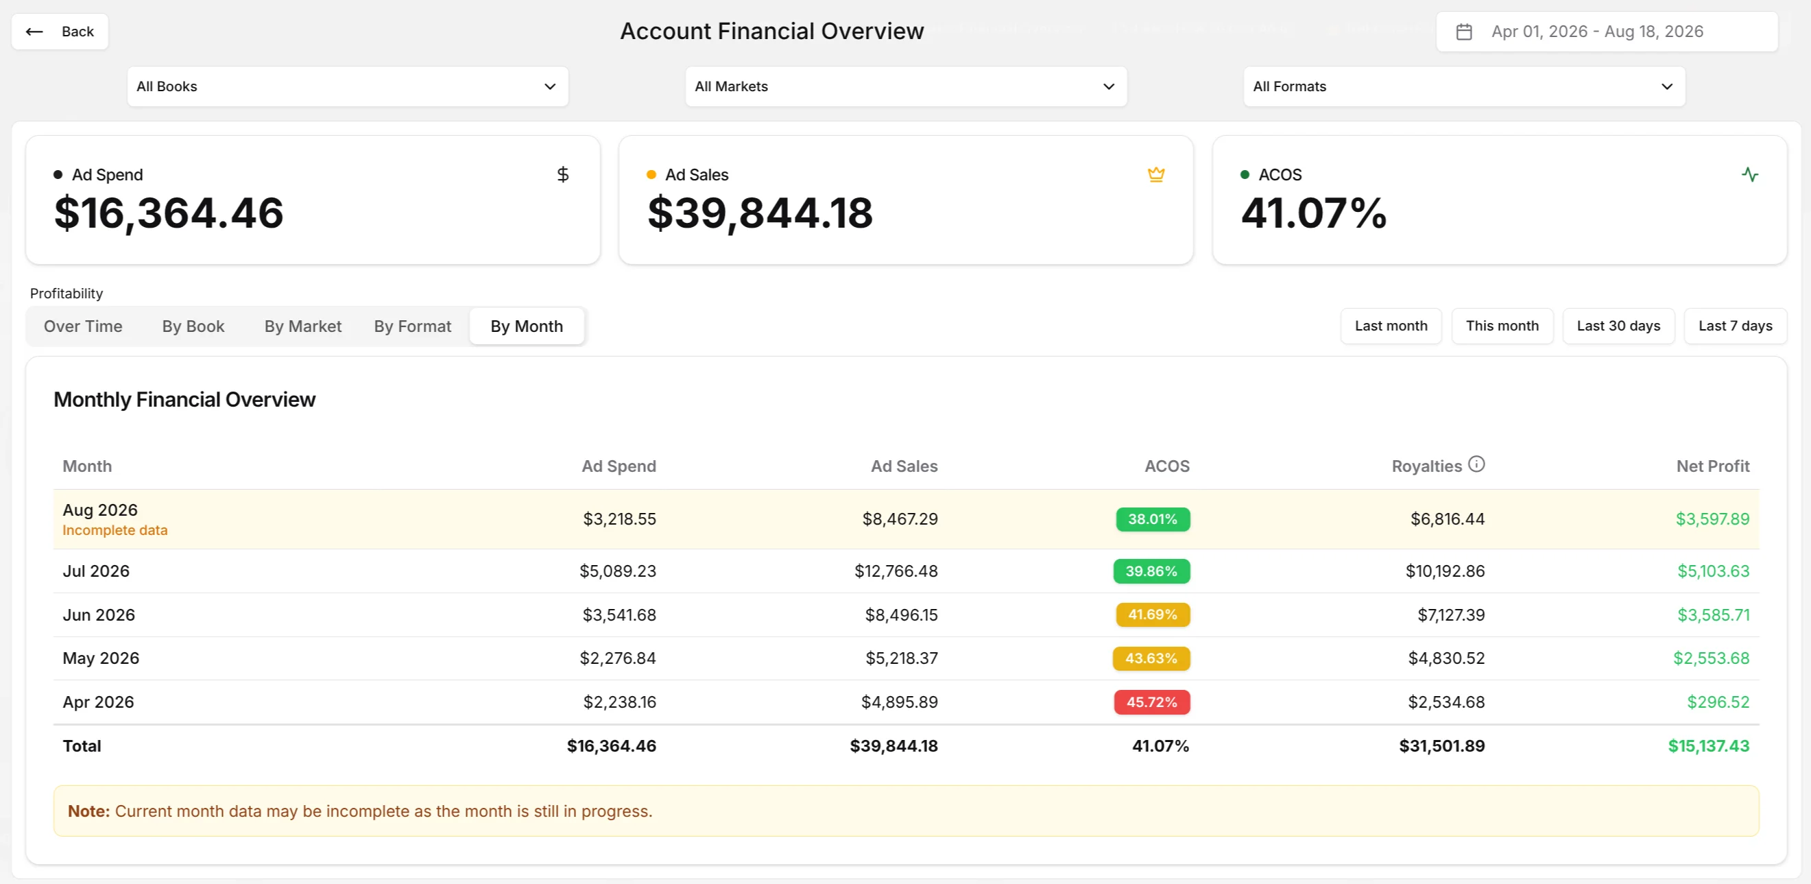This screenshot has width=1811, height=884.
Task: Click the All Books chevron arrow
Action: pos(550,86)
